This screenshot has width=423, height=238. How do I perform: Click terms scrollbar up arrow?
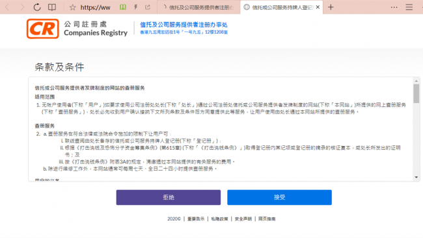416,80
